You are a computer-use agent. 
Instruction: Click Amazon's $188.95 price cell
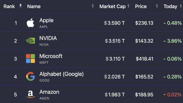pos(144,95)
